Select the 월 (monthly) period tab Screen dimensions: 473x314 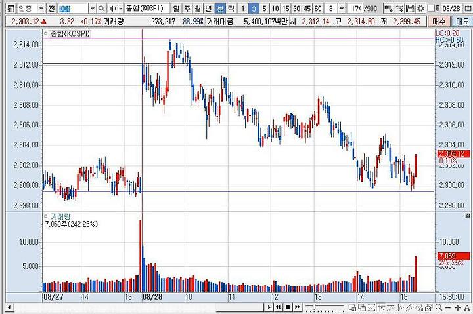198,9
